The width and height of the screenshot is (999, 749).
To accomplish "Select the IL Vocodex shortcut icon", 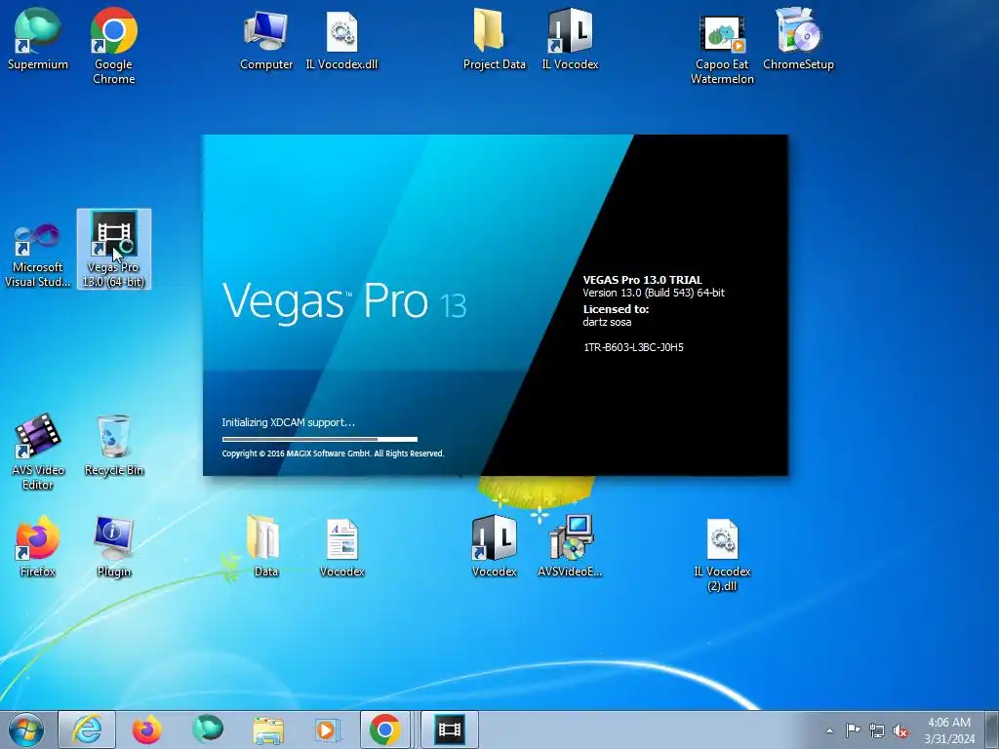I will pos(570,39).
